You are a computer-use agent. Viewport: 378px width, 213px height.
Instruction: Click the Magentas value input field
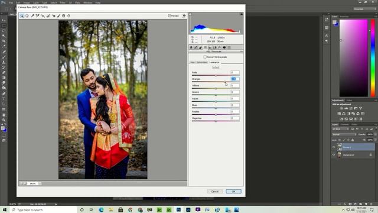tap(235, 118)
